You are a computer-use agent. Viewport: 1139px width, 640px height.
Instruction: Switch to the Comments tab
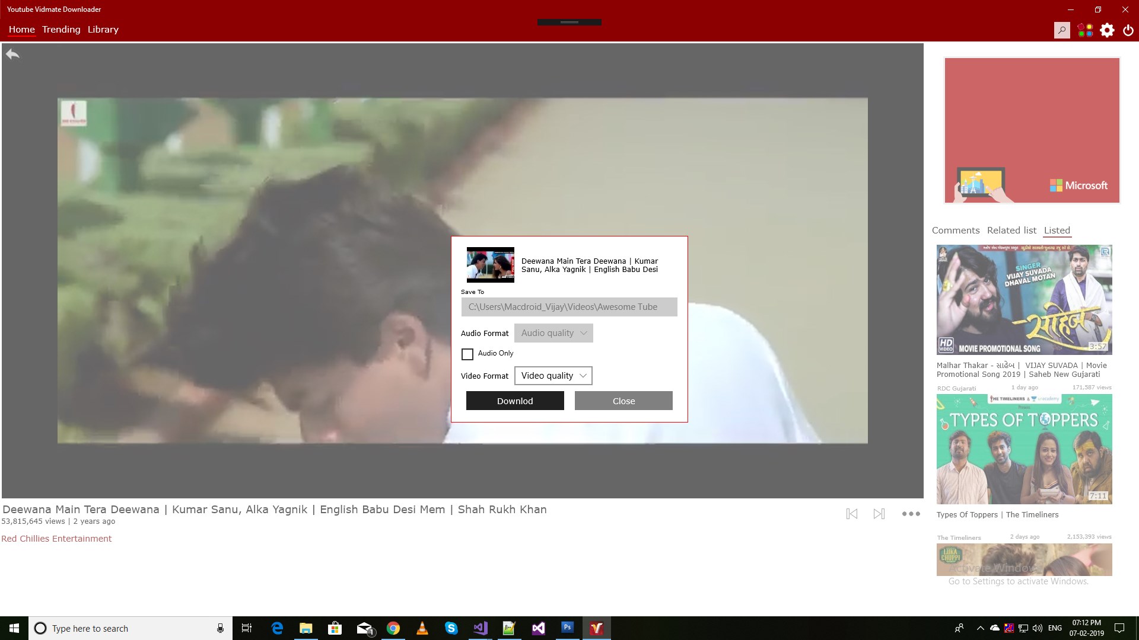click(955, 231)
